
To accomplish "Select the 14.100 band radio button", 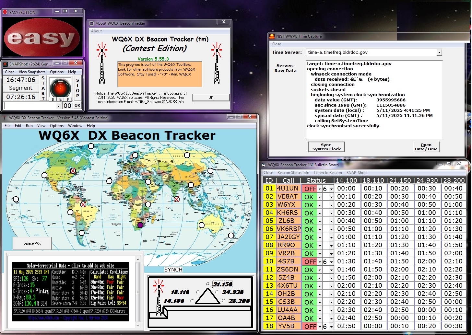I will pos(192,301).
